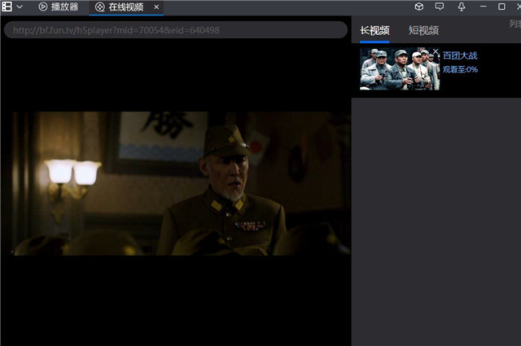
Task: Remove 百团大战 from the history list
Action: (436, 51)
